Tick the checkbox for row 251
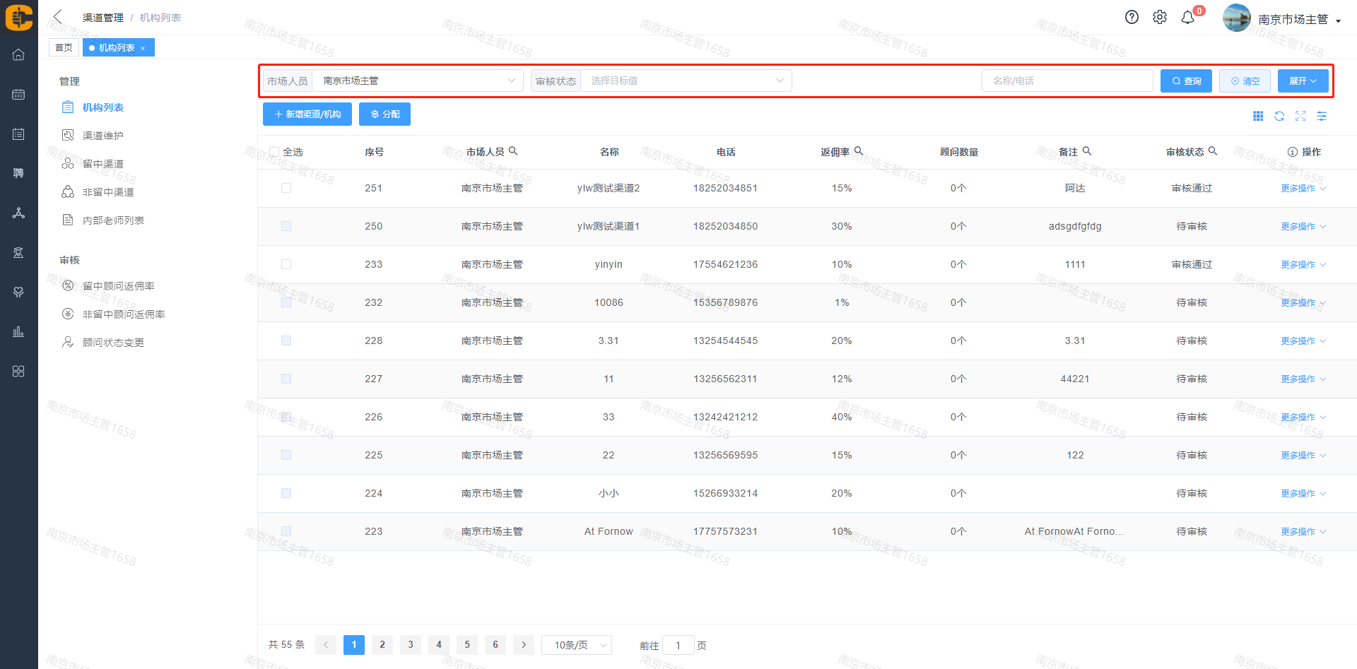The width and height of the screenshot is (1357, 669). (x=286, y=188)
